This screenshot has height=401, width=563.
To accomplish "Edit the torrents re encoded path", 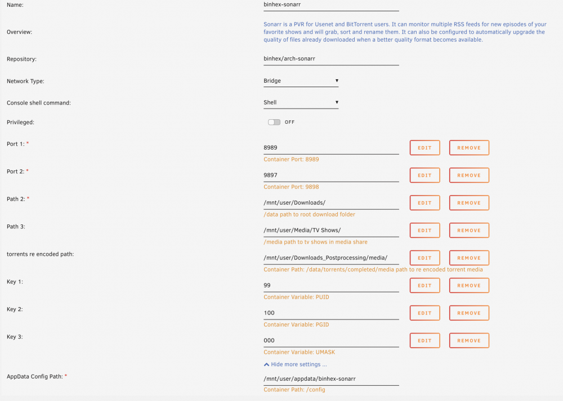I will pos(425,258).
